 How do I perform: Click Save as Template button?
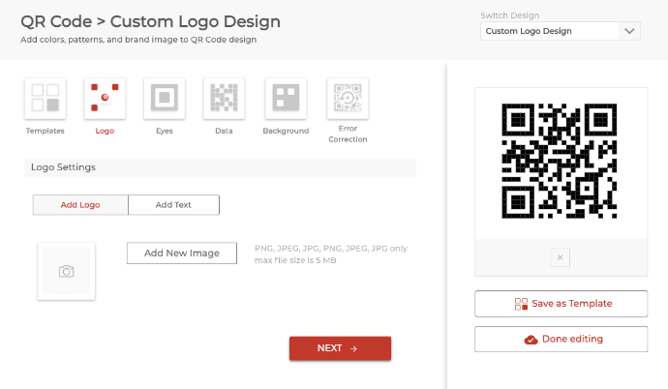pyautogui.click(x=562, y=304)
